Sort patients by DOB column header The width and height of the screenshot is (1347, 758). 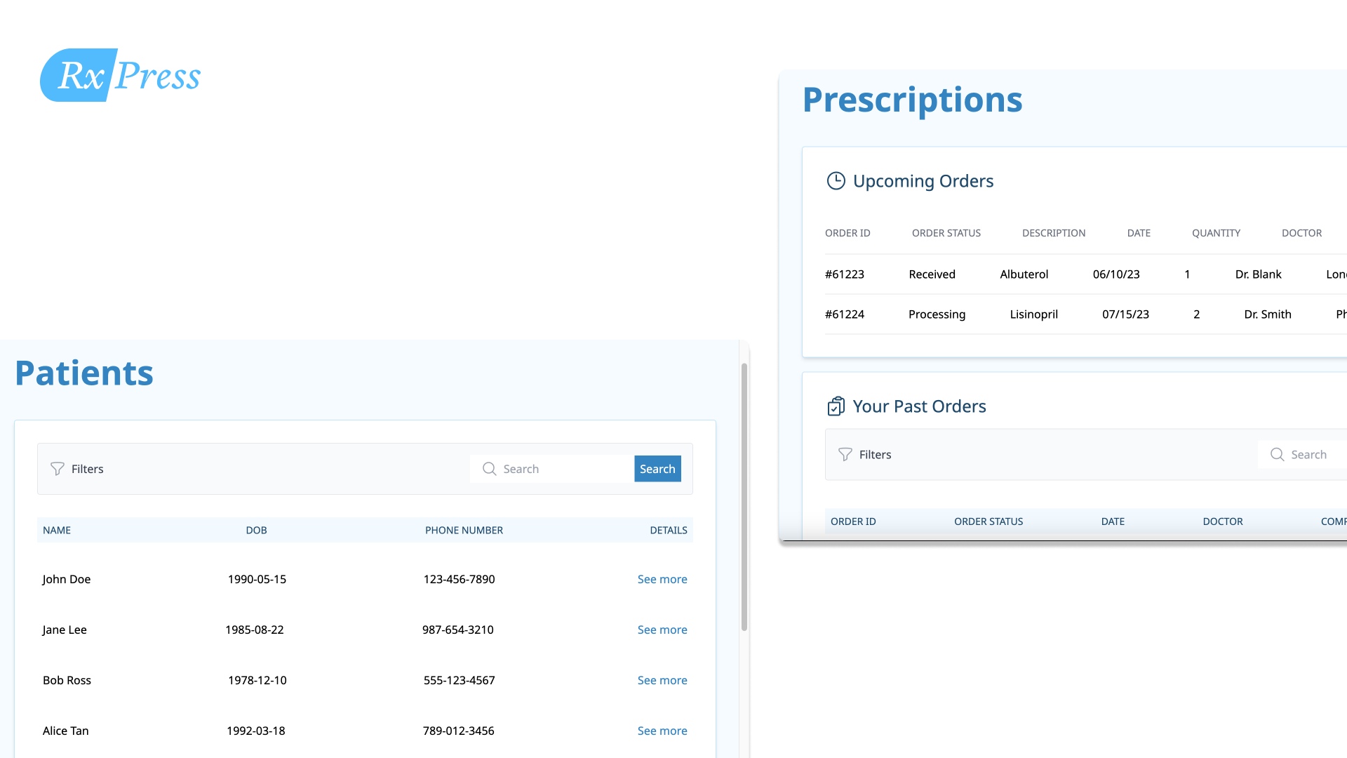click(x=256, y=530)
